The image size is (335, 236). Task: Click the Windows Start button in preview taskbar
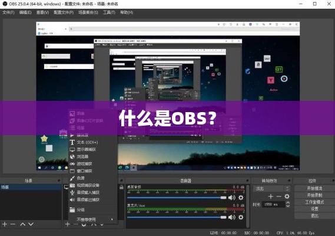(39, 168)
